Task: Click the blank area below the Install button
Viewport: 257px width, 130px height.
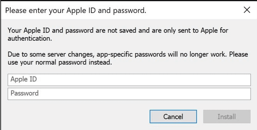Action: pyautogui.click(x=226, y=127)
